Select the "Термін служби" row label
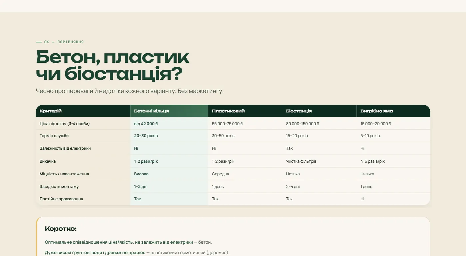The height and width of the screenshot is (256, 466). (54, 136)
